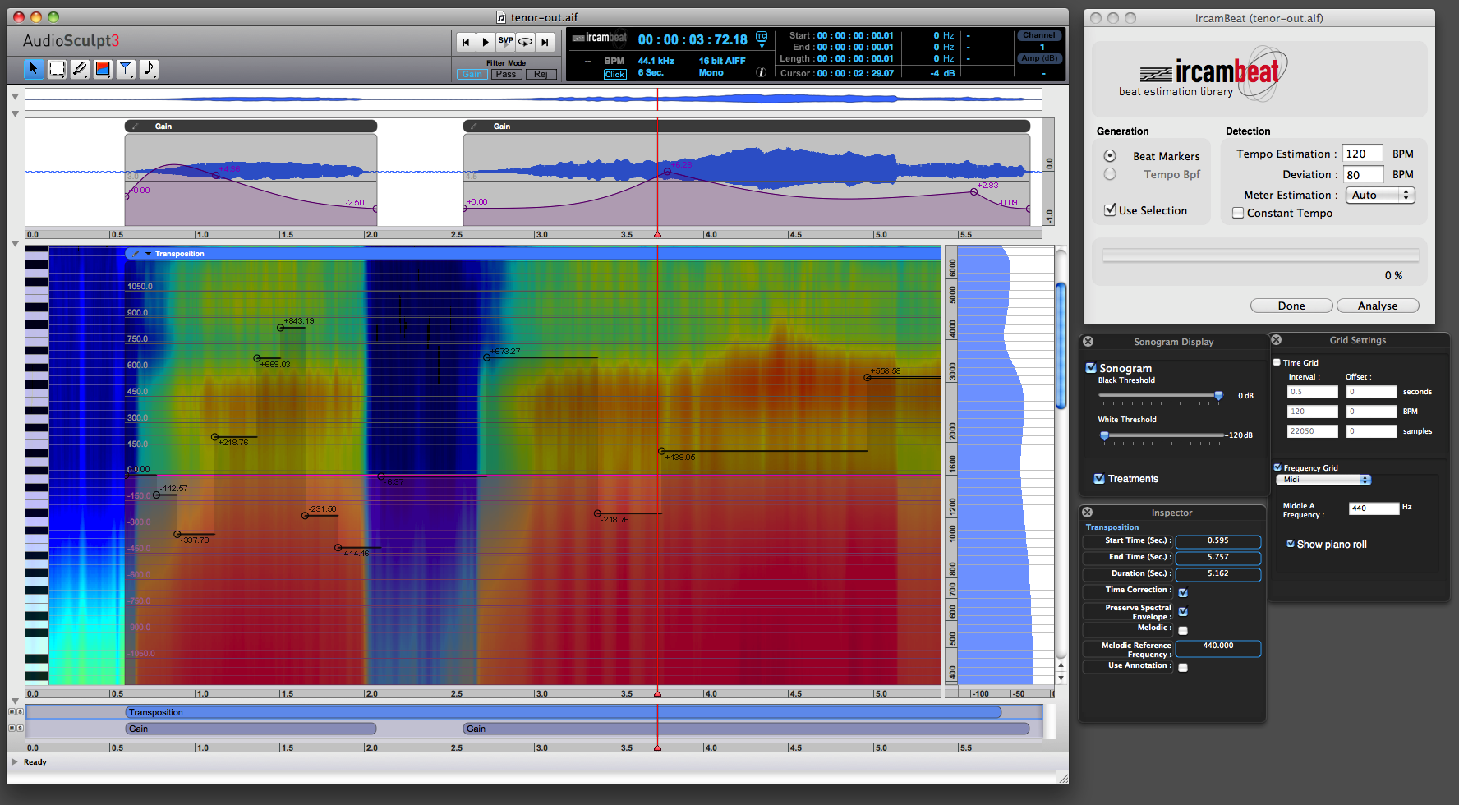Image resolution: width=1459 pixels, height=805 pixels.
Task: Collapse the waveform gain view triangle
Action: pyautogui.click(x=15, y=114)
